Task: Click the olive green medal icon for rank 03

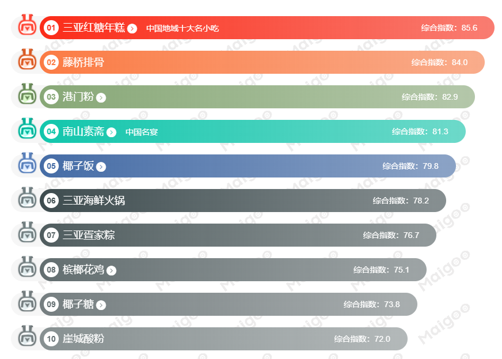Action: pyautogui.click(x=26, y=96)
